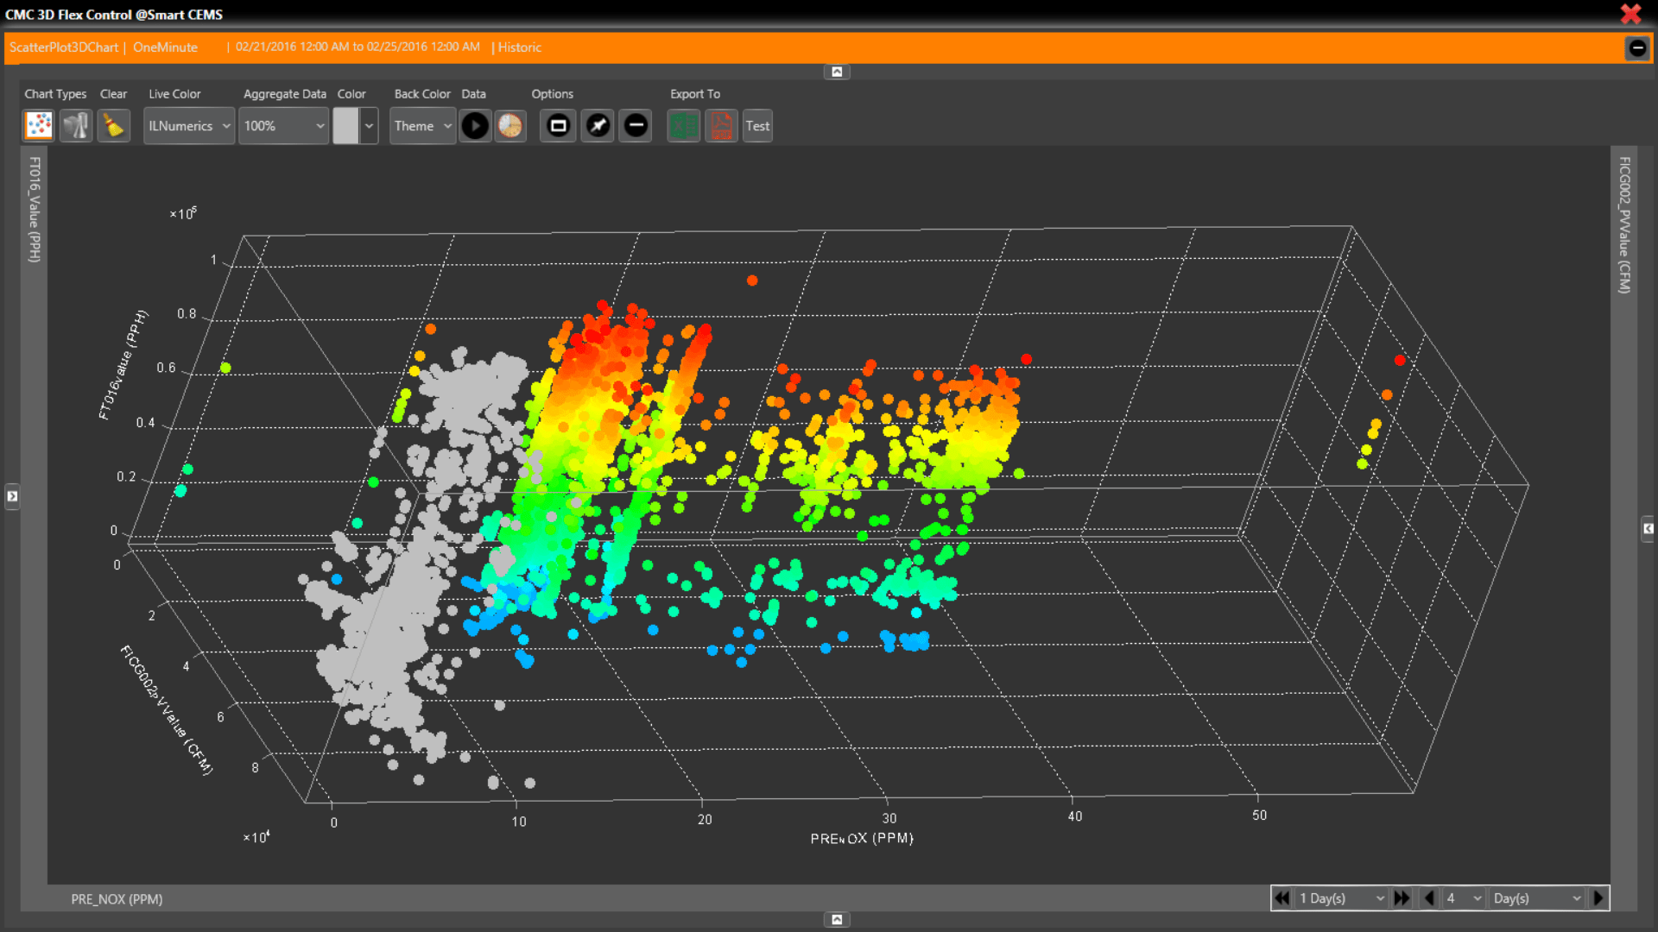Expand the left side panel arrow
The height and width of the screenshot is (932, 1658).
point(12,496)
